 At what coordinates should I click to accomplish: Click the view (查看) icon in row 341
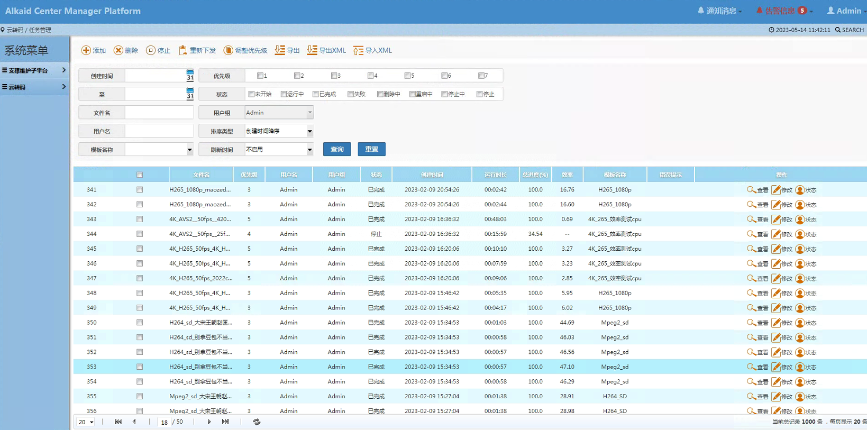(x=751, y=189)
